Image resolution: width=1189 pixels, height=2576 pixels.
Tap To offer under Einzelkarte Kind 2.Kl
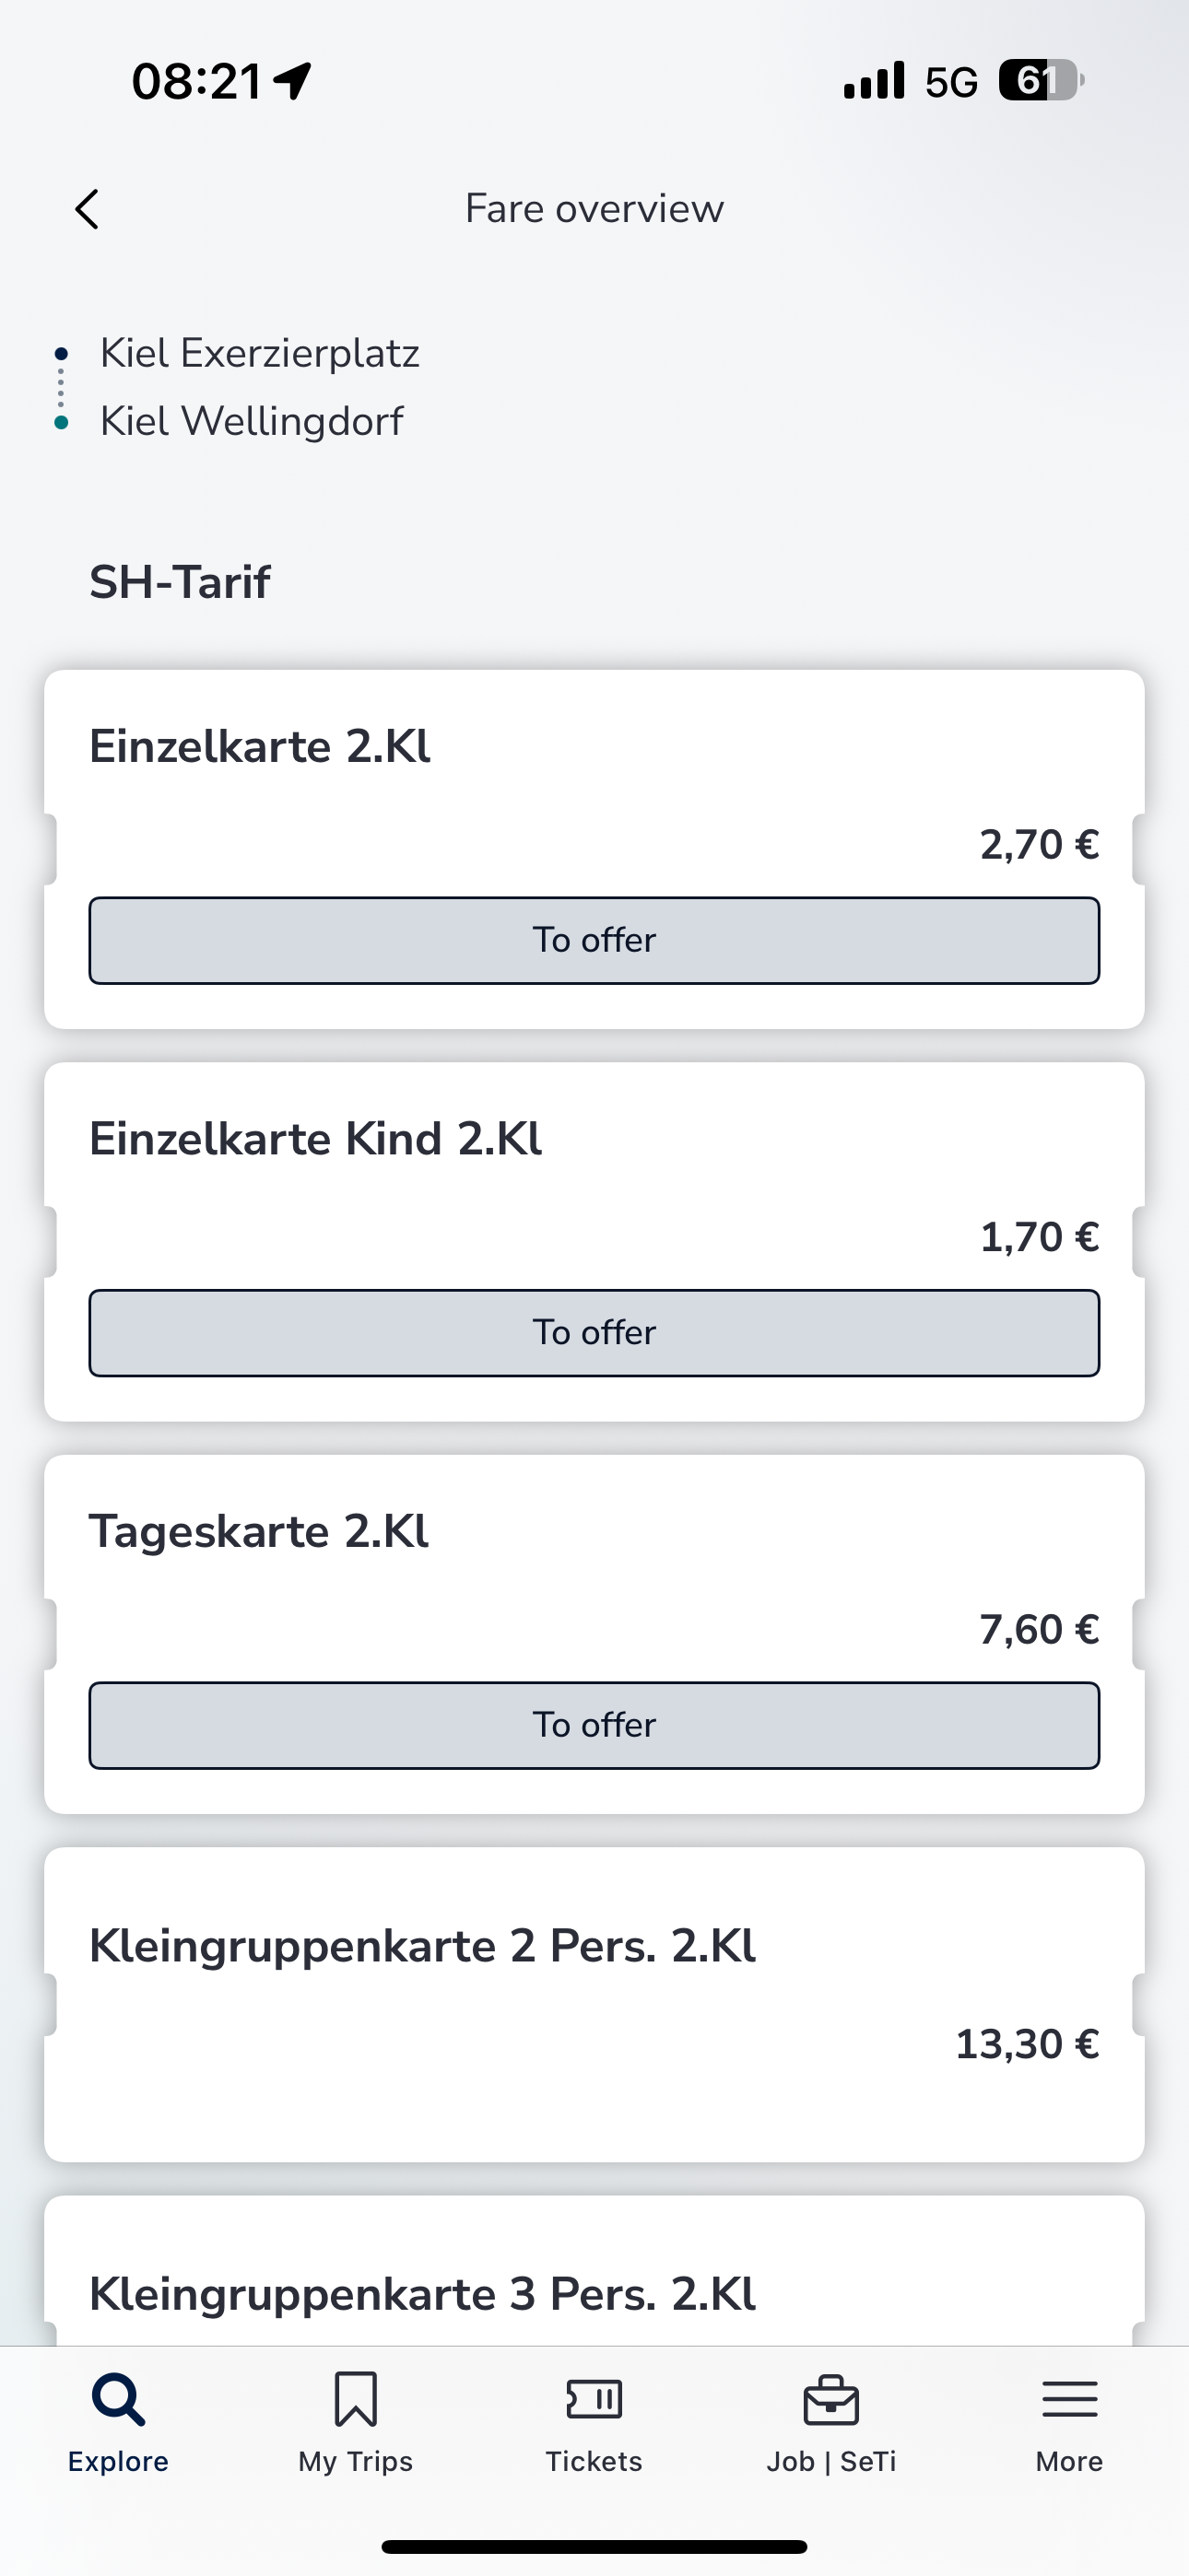(x=594, y=1333)
